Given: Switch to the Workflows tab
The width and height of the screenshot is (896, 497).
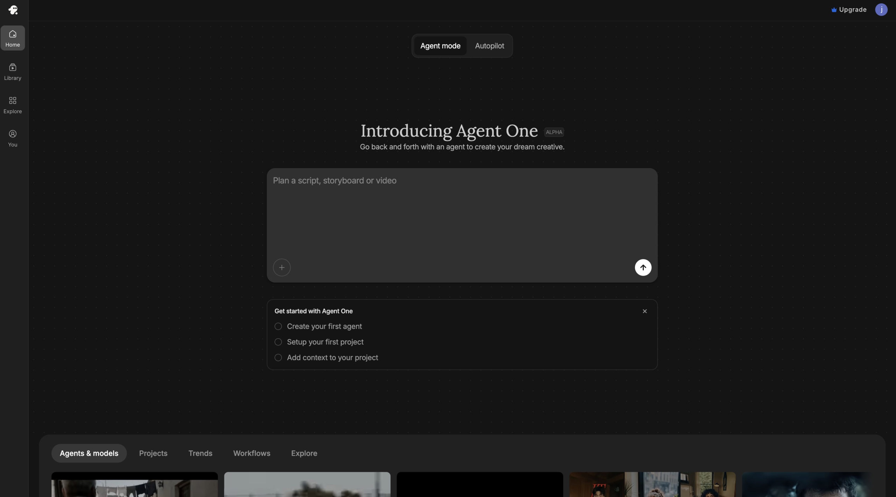Looking at the screenshot, I should (252, 453).
